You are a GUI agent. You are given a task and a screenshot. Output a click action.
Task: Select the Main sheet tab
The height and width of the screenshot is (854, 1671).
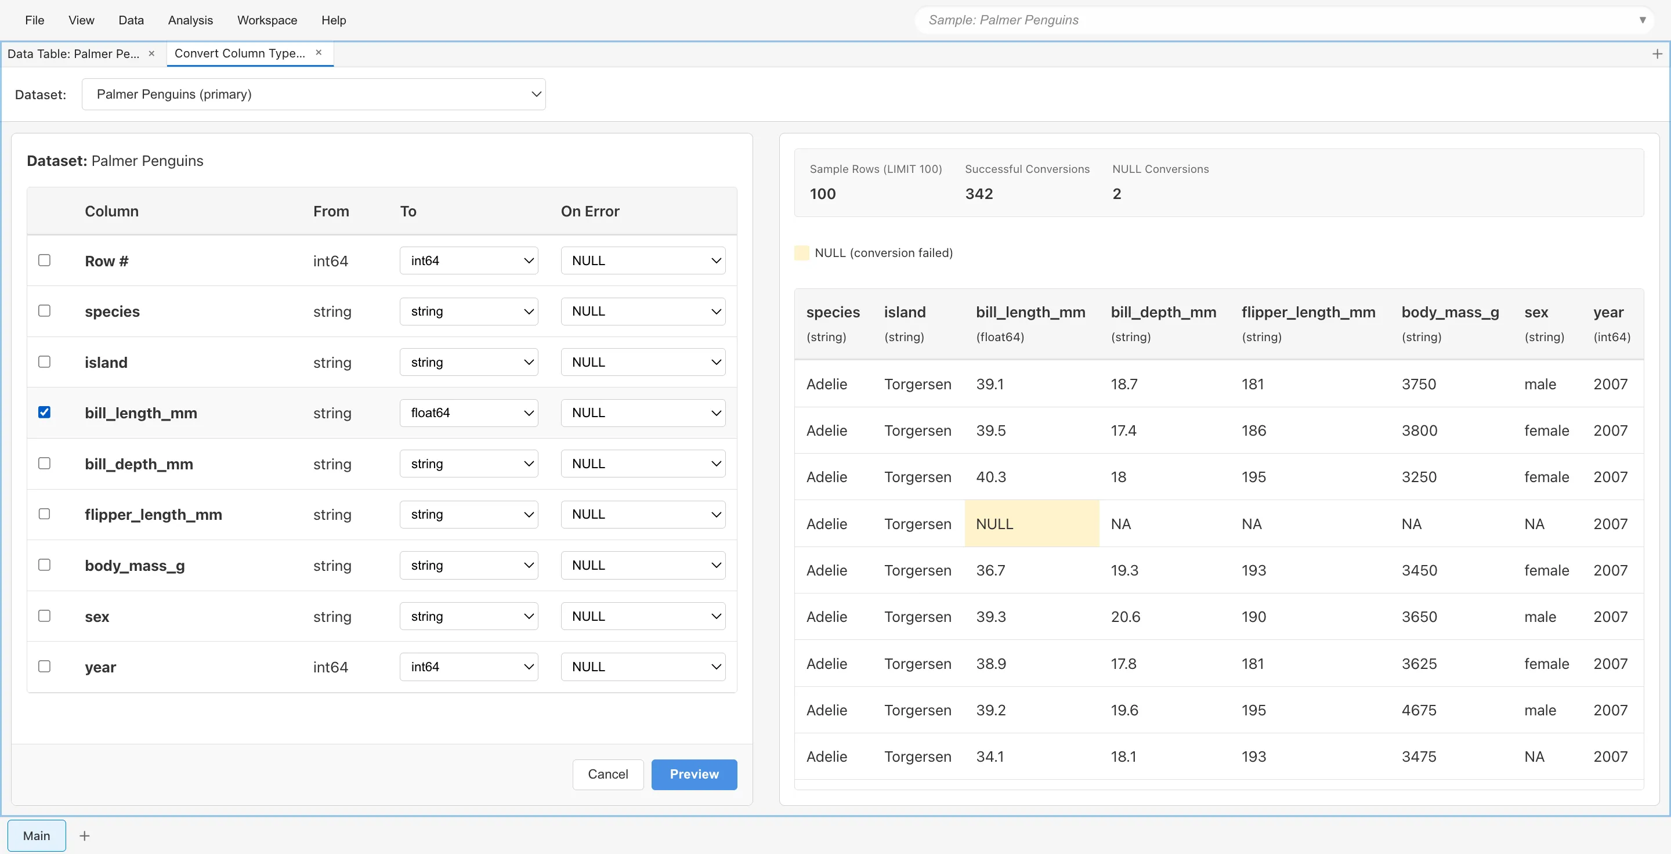coord(37,836)
